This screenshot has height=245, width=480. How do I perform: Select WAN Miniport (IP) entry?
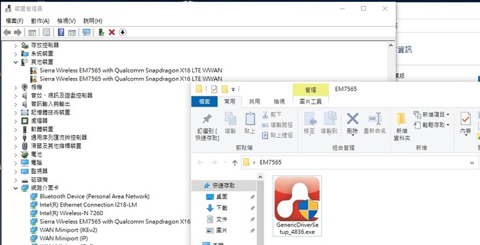64,238
